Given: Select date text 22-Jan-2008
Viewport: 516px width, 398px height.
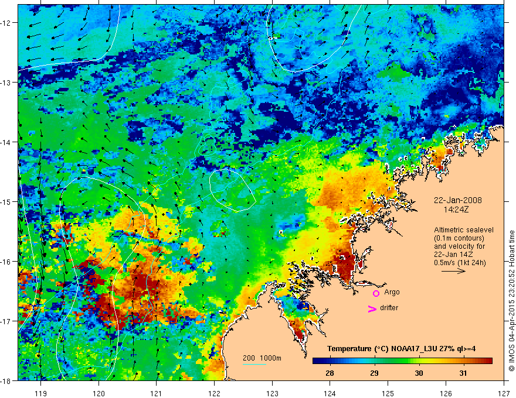Looking at the screenshot, I should coord(458,200).
